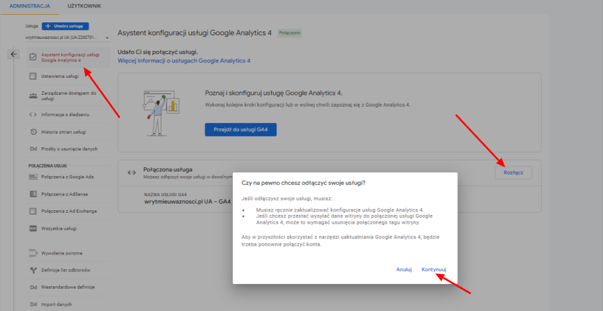The height and width of the screenshot is (311, 603).
Task: Click the POŁĄCZENIA USŁUG section header
Action: click(x=48, y=166)
